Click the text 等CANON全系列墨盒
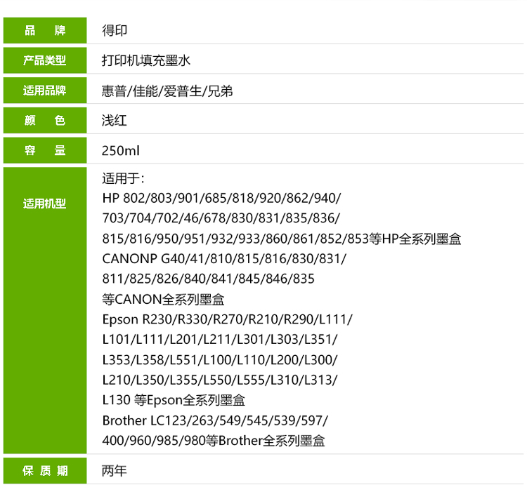527x499 pixels. pyautogui.click(x=163, y=299)
